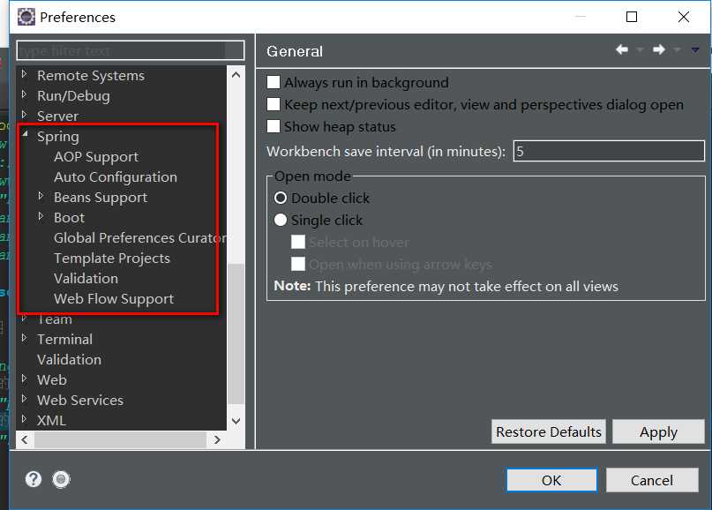Click Restore Defaults button
Viewport: 712px width, 510px height.
pos(549,431)
